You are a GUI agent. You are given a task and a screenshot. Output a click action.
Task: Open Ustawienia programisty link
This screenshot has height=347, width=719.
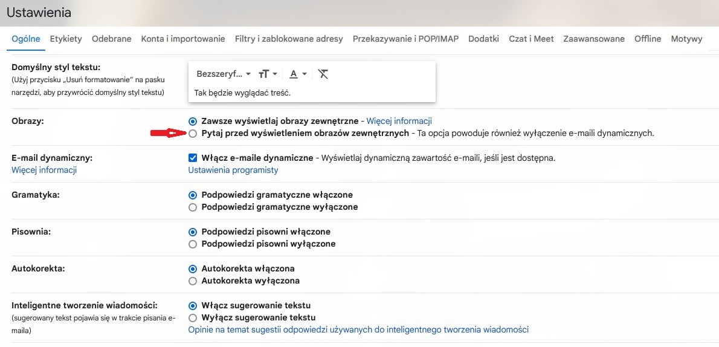tap(233, 170)
